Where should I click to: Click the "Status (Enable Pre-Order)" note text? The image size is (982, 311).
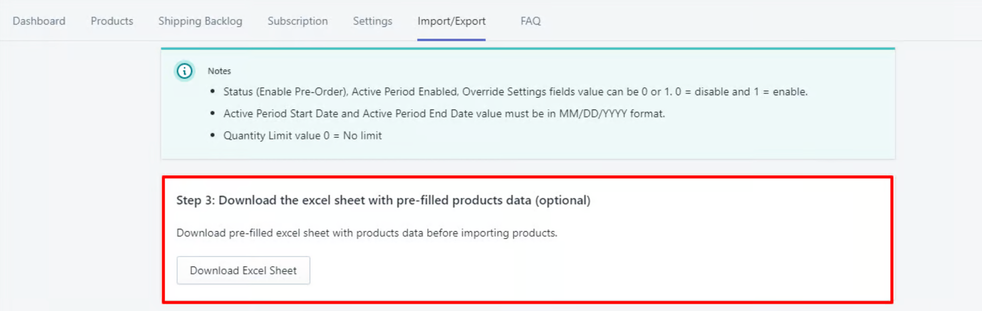point(285,92)
